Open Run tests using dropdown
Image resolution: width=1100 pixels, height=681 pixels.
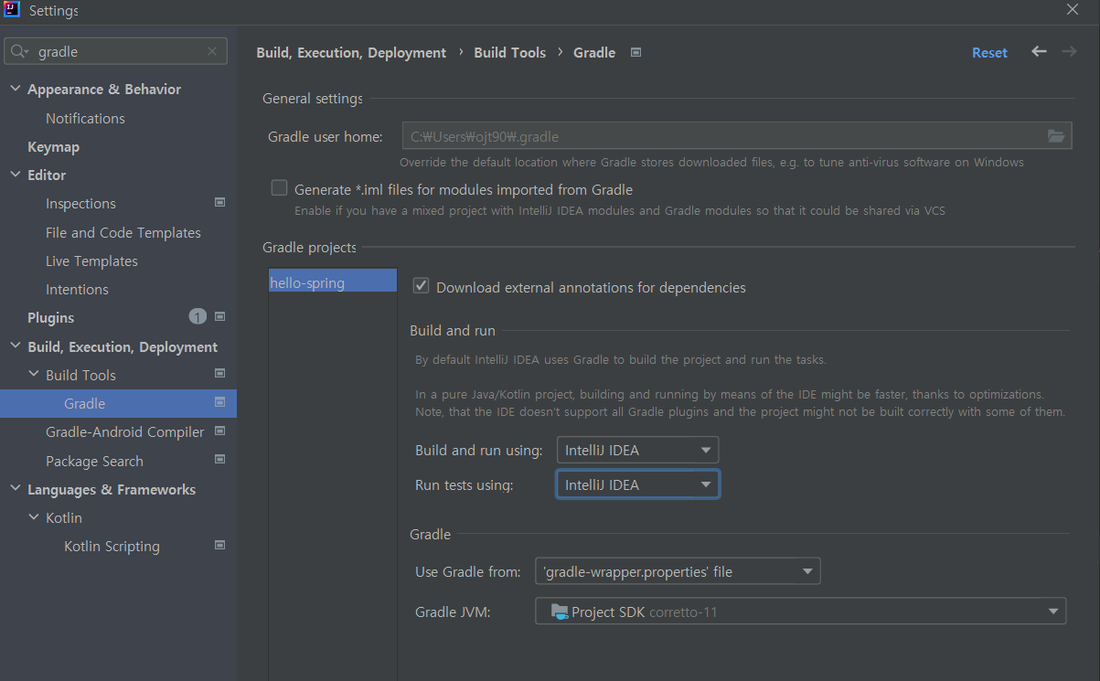click(x=637, y=484)
